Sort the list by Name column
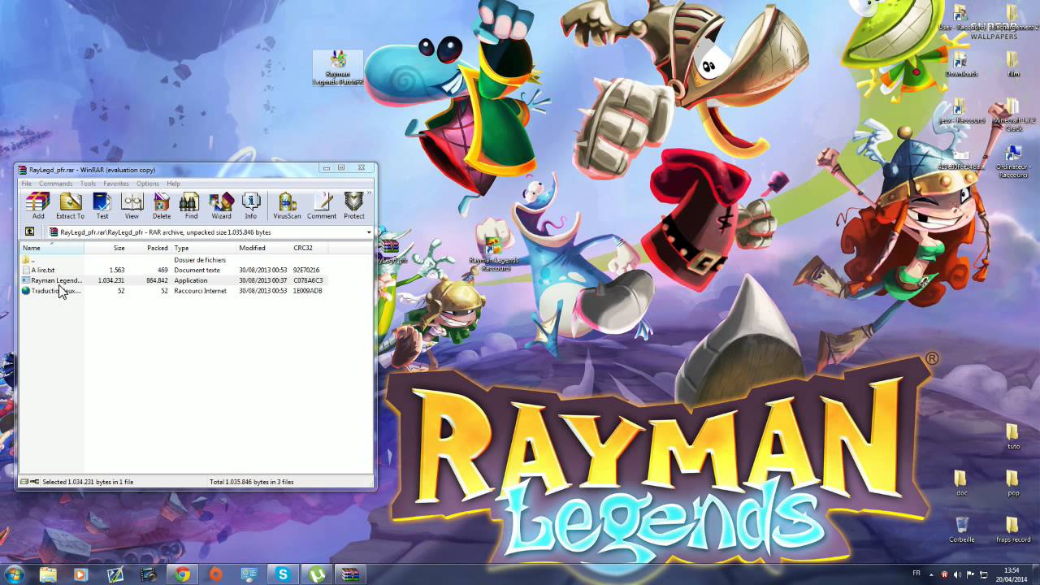This screenshot has width=1040, height=585. (x=52, y=248)
